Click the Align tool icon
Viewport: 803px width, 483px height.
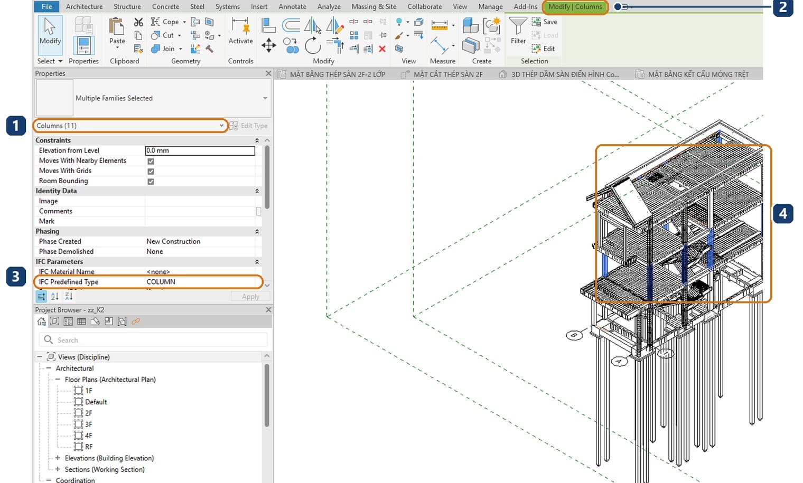pos(269,25)
